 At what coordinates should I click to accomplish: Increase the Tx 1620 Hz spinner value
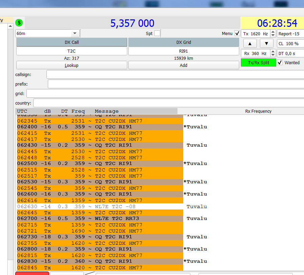(273, 32)
